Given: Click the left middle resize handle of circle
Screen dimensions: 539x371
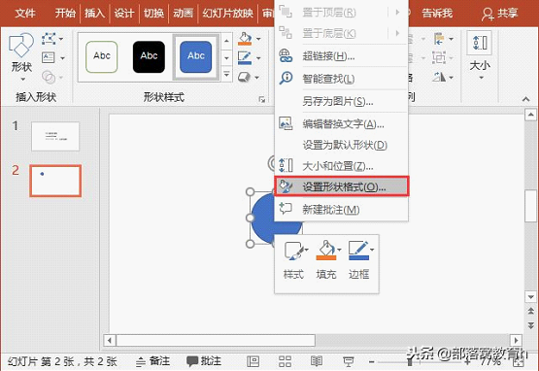Looking at the screenshot, I should tap(251, 218).
